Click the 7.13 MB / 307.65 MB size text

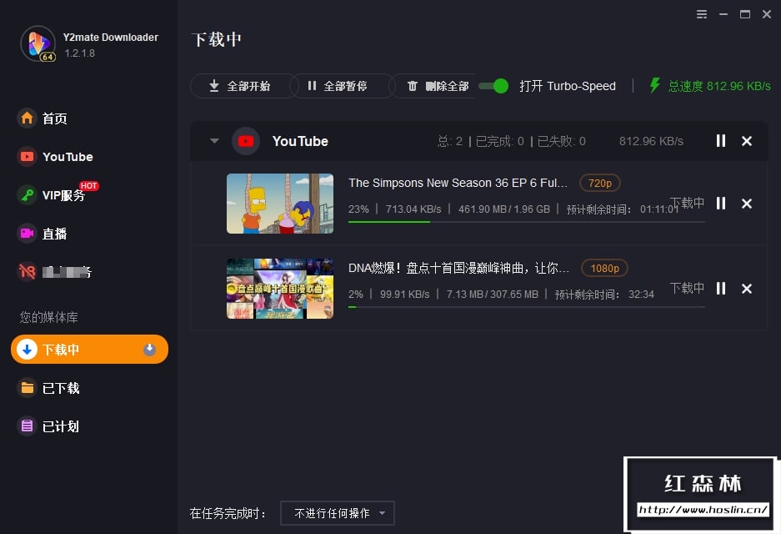point(492,295)
